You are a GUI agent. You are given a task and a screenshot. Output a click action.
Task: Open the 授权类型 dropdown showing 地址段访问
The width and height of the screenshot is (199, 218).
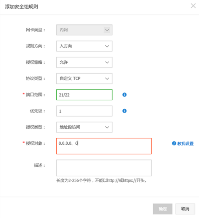(84, 127)
